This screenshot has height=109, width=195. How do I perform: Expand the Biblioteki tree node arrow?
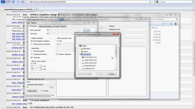point(80,49)
